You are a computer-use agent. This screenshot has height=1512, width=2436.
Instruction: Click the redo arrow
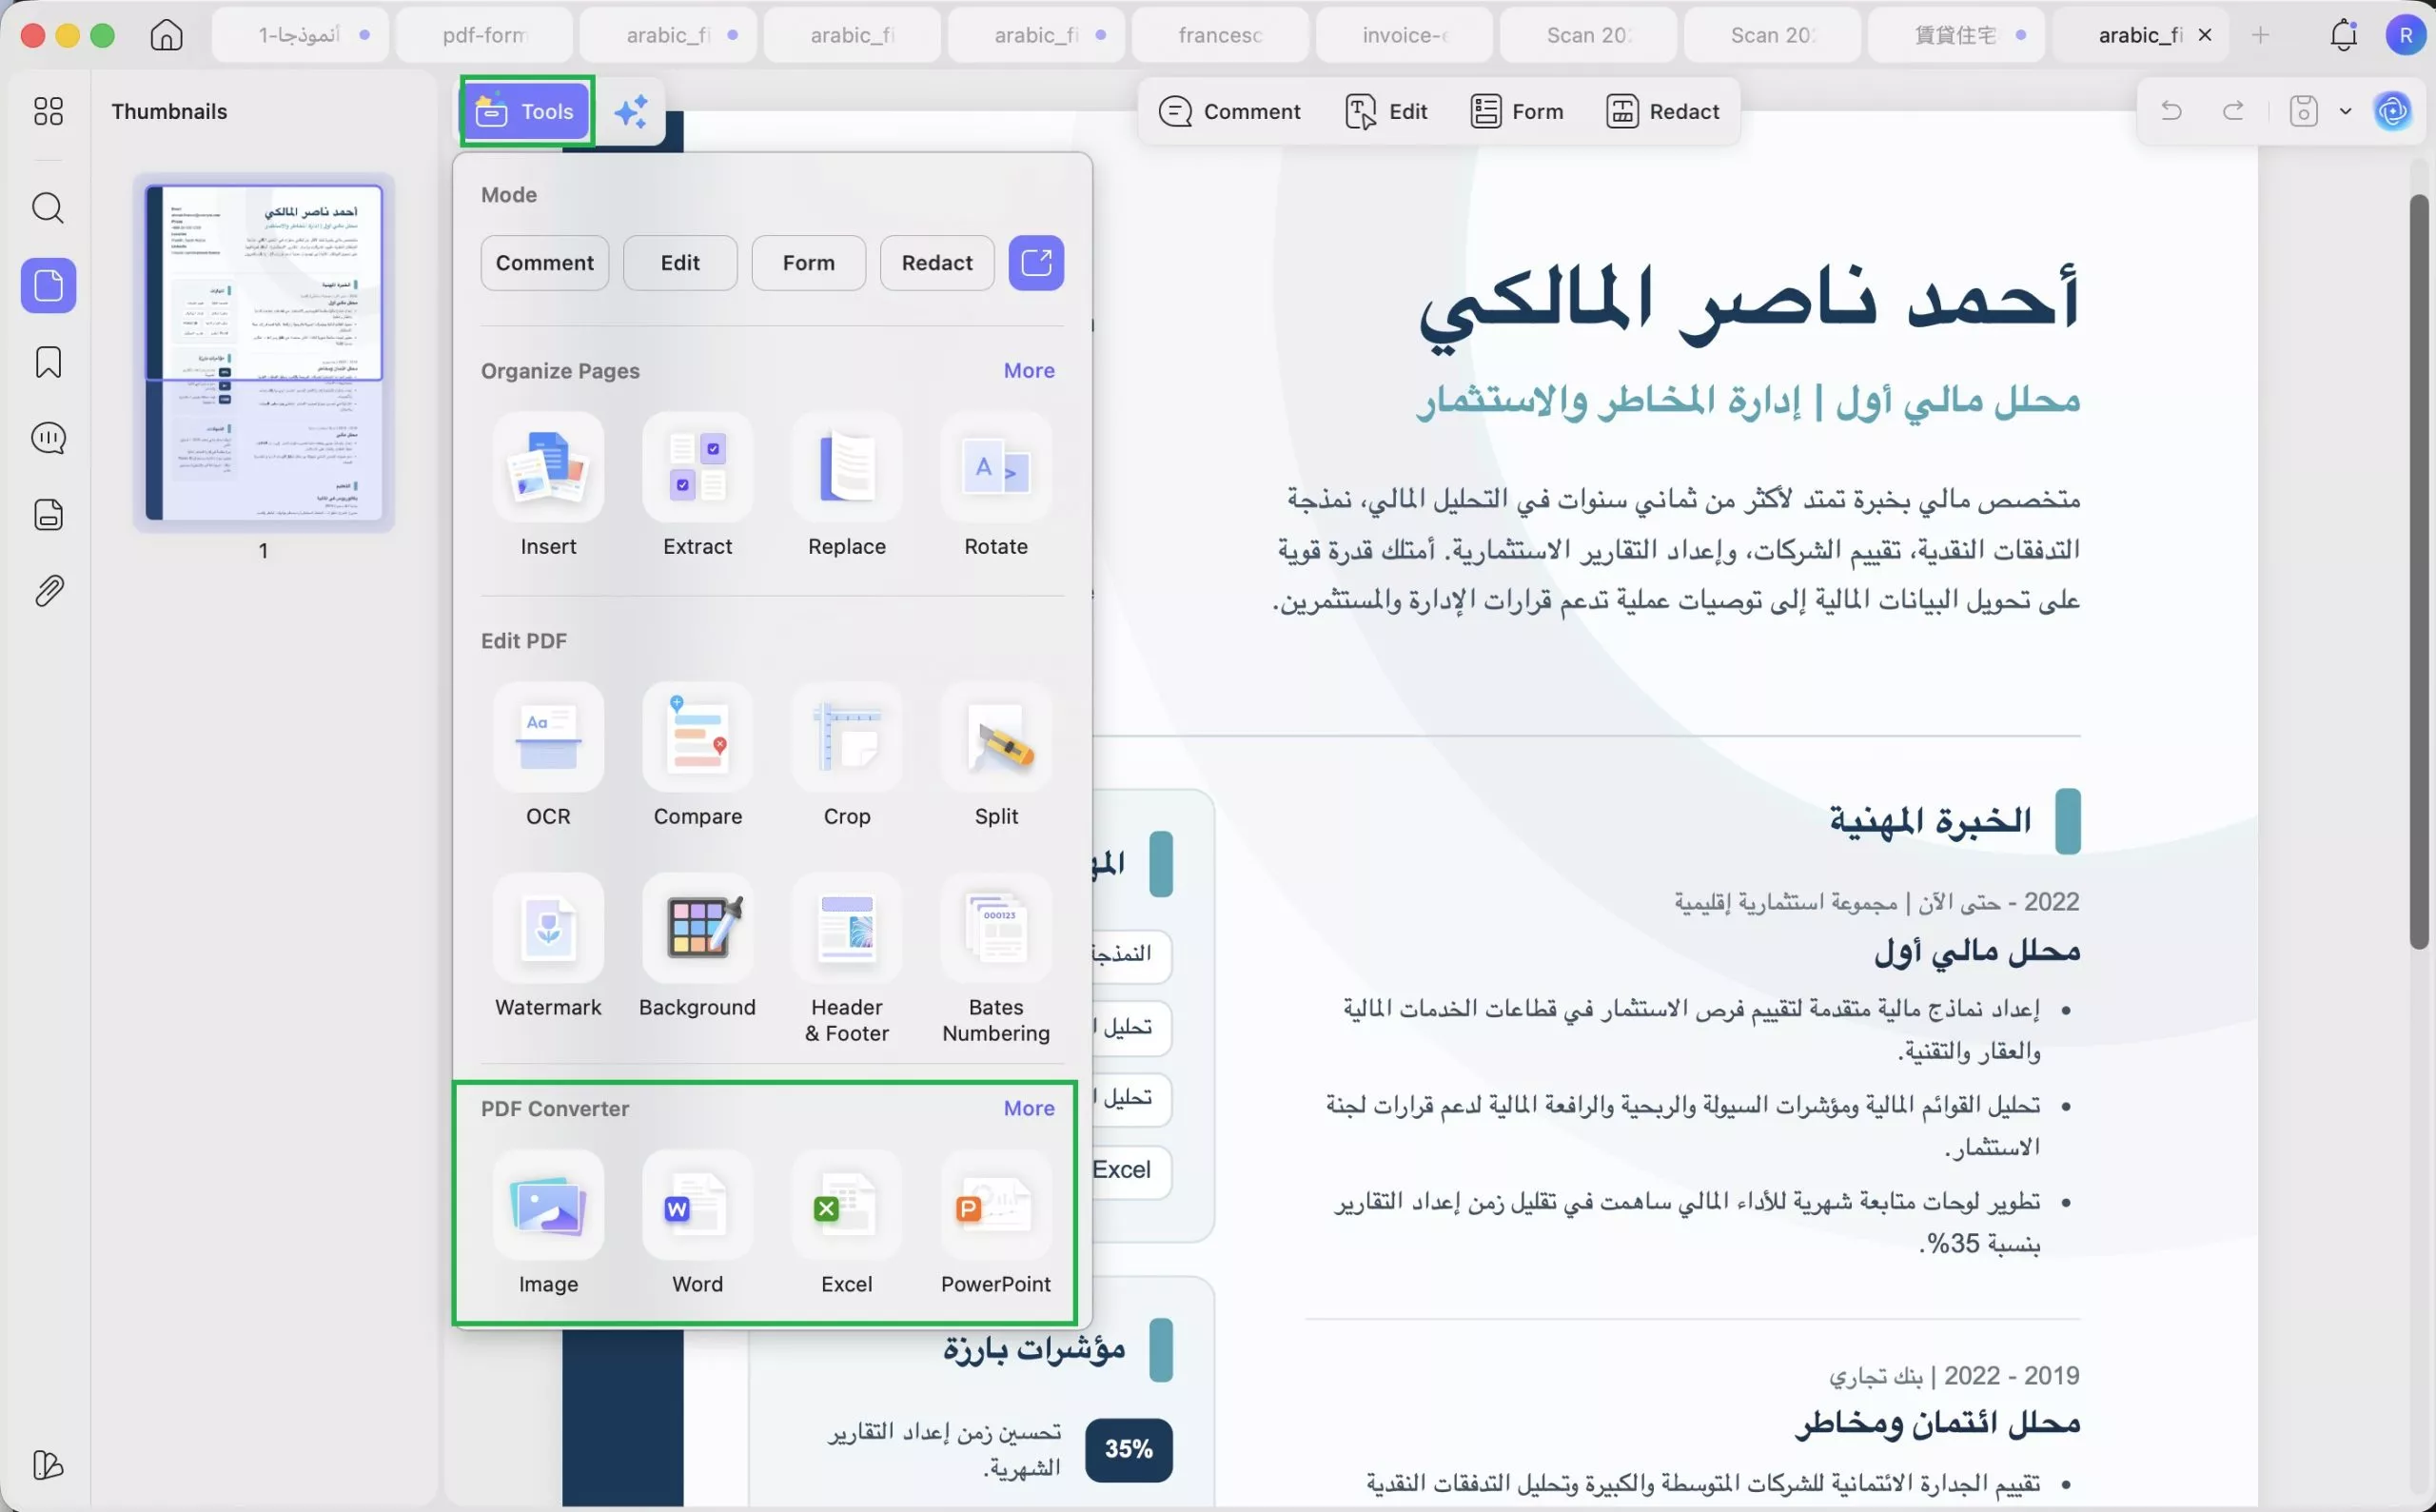tap(2233, 110)
